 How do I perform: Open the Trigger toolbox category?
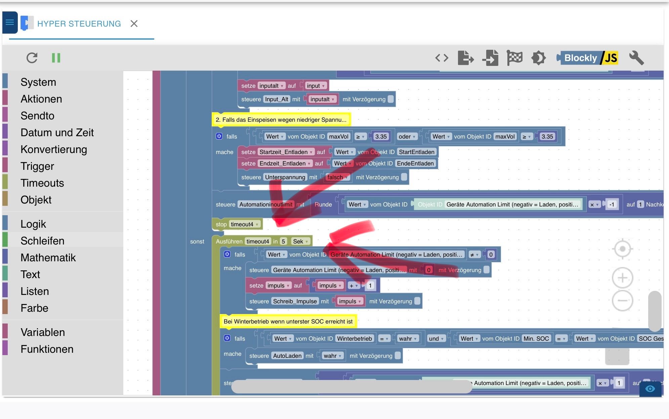coord(37,166)
